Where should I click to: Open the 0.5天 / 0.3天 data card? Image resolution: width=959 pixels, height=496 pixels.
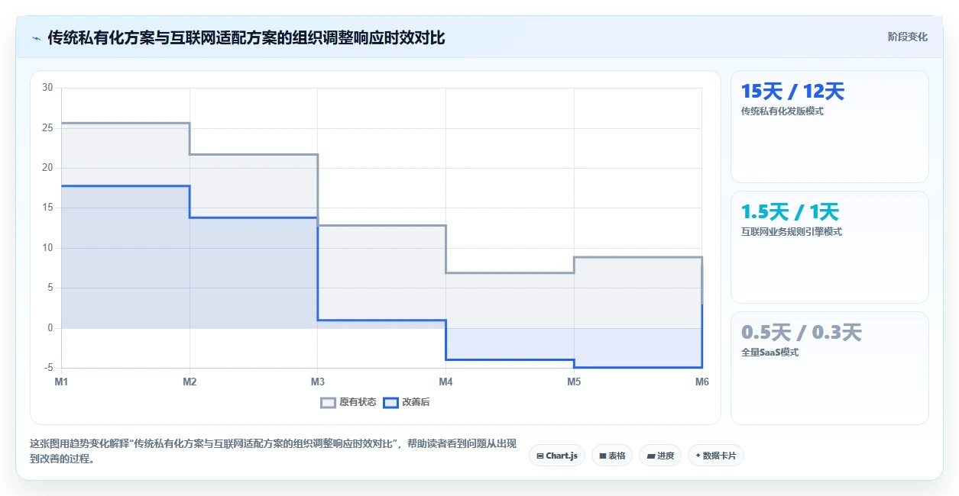coord(829,368)
